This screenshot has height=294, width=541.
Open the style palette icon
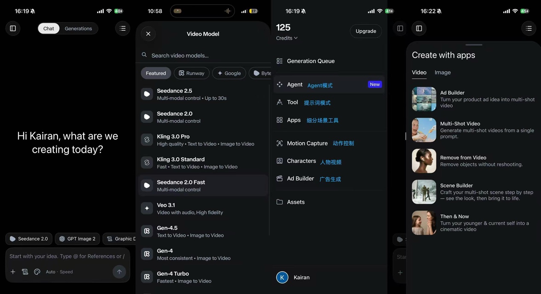pyautogui.click(x=37, y=272)
